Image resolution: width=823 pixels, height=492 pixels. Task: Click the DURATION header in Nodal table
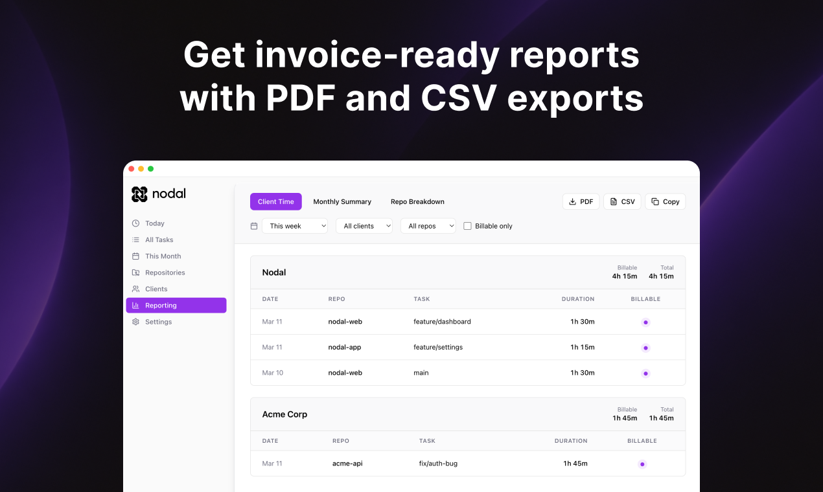pos(578,299)
